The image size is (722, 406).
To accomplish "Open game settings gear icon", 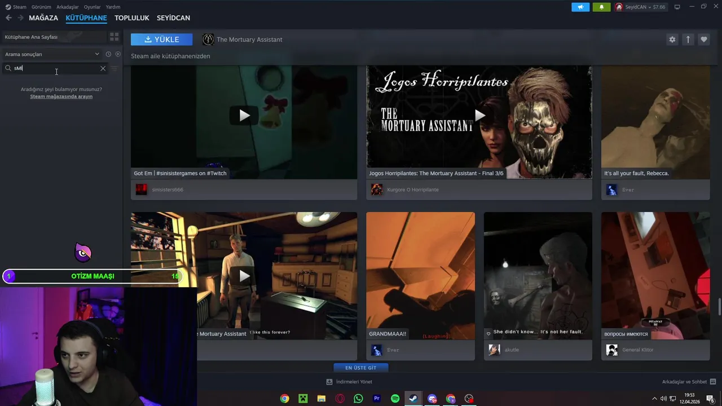I will (x=672, y=39).
